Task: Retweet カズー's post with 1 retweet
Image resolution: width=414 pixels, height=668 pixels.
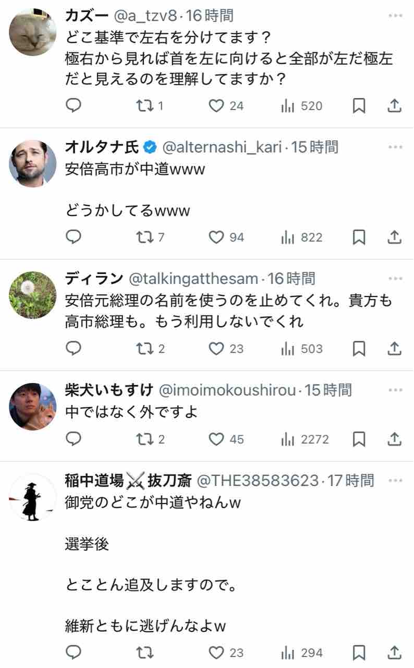Action: (150, 106)
